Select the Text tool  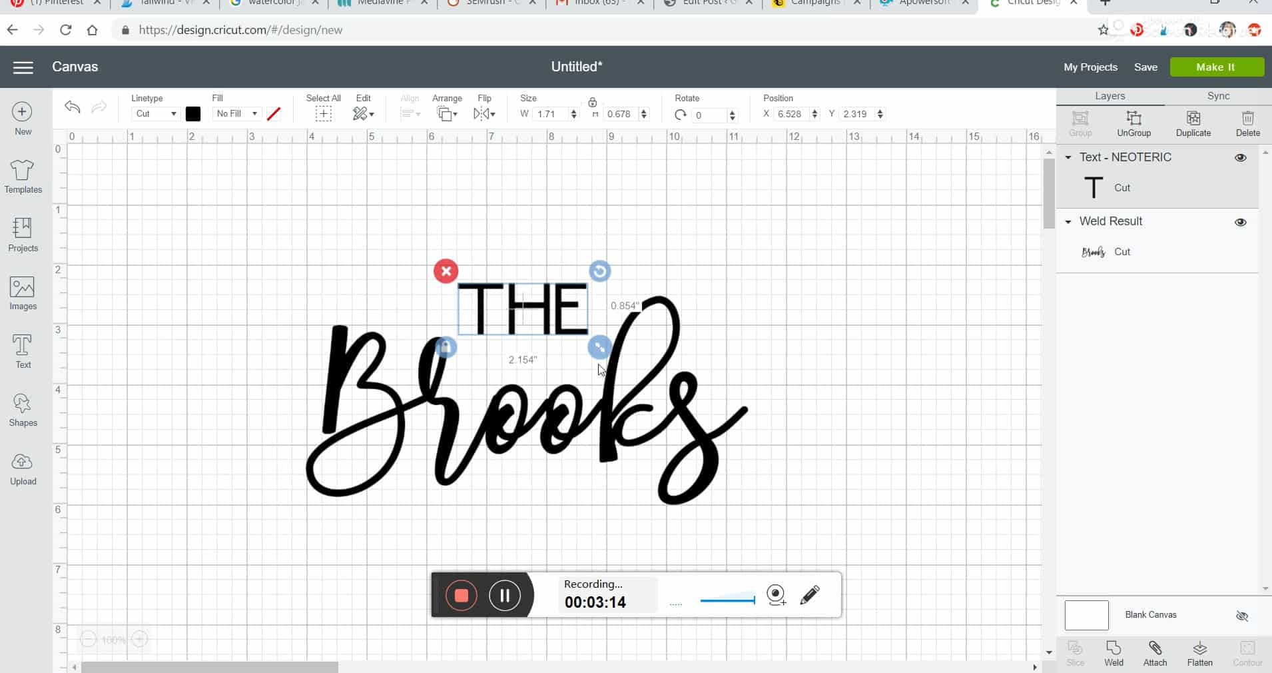[23, 351]
